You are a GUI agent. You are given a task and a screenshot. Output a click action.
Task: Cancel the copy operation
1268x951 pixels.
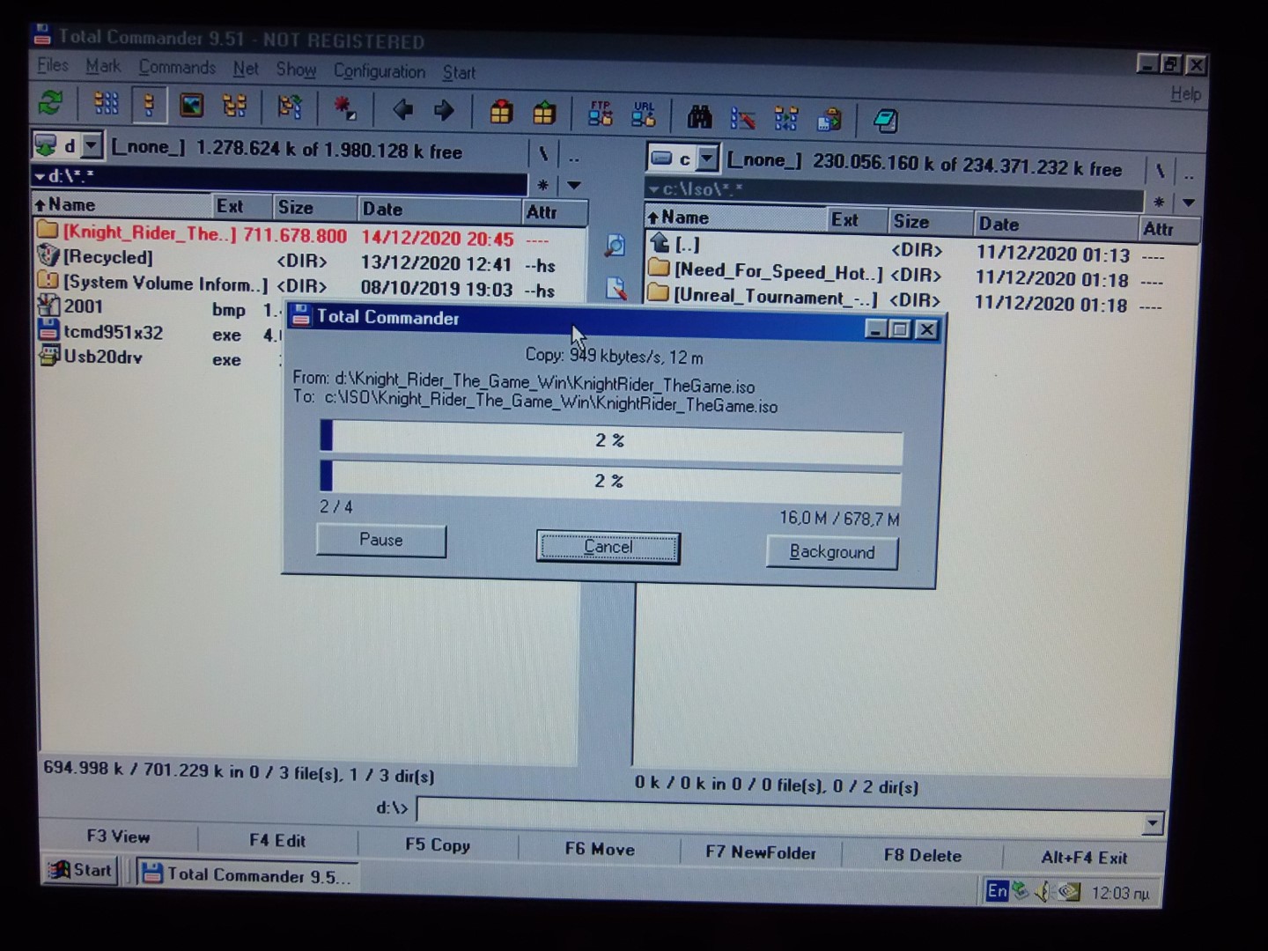[608, 547]
